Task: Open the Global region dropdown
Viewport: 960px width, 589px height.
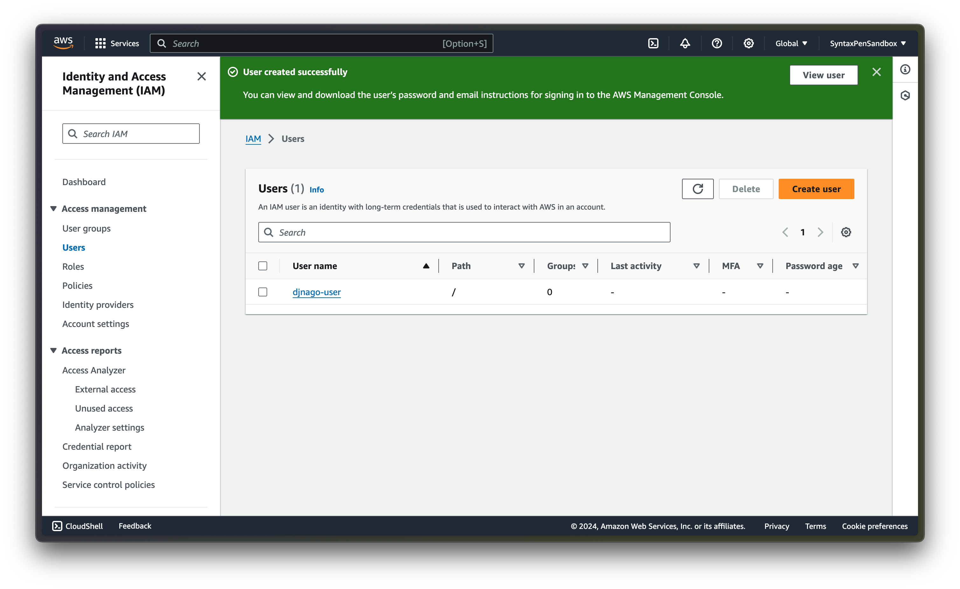Action: pyautogui.click(x=790, y=43)
